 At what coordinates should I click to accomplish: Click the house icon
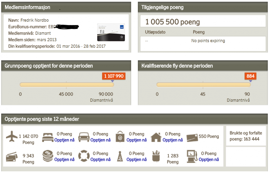click(x=156, y=137)
